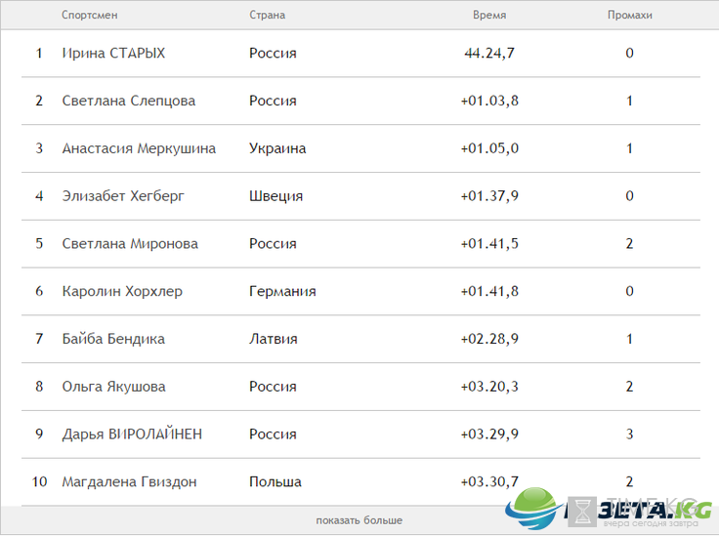Image resolution: width=719 pixels, height=537 pixels.
Task: Click misses value '1' for Бендика
Action: [x=629, y=339]
